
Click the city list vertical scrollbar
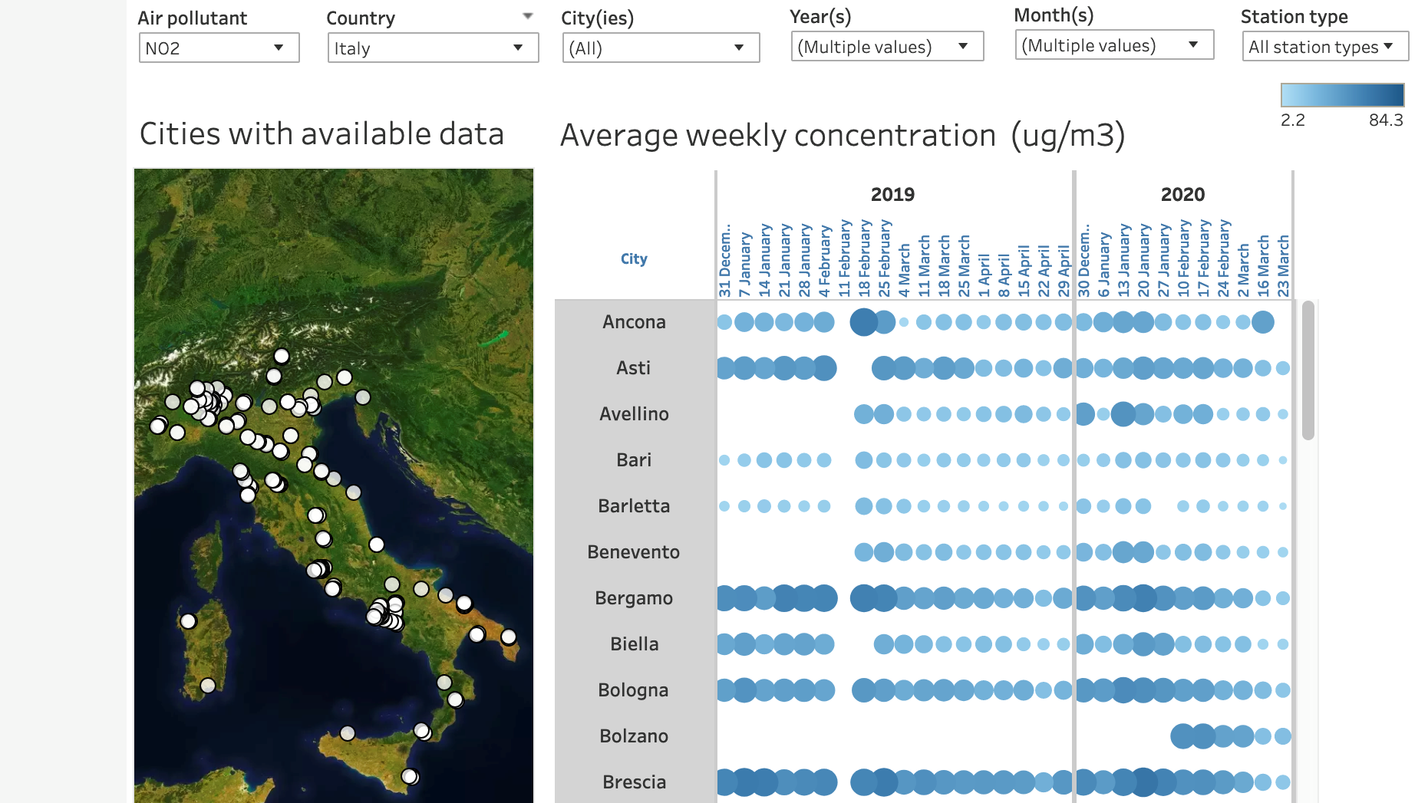[1308, 371]
